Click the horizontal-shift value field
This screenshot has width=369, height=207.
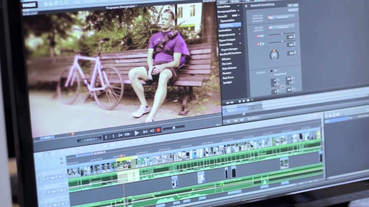[291, 37]
